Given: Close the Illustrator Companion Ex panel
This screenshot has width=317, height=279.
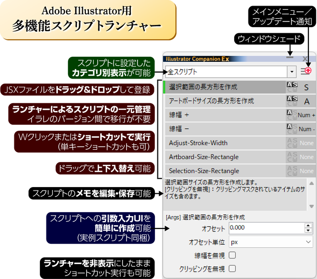Looking at the screenshot, I should coord(305,59).
